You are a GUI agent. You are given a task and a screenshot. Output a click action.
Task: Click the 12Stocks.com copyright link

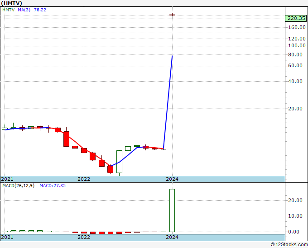(289, 244)
